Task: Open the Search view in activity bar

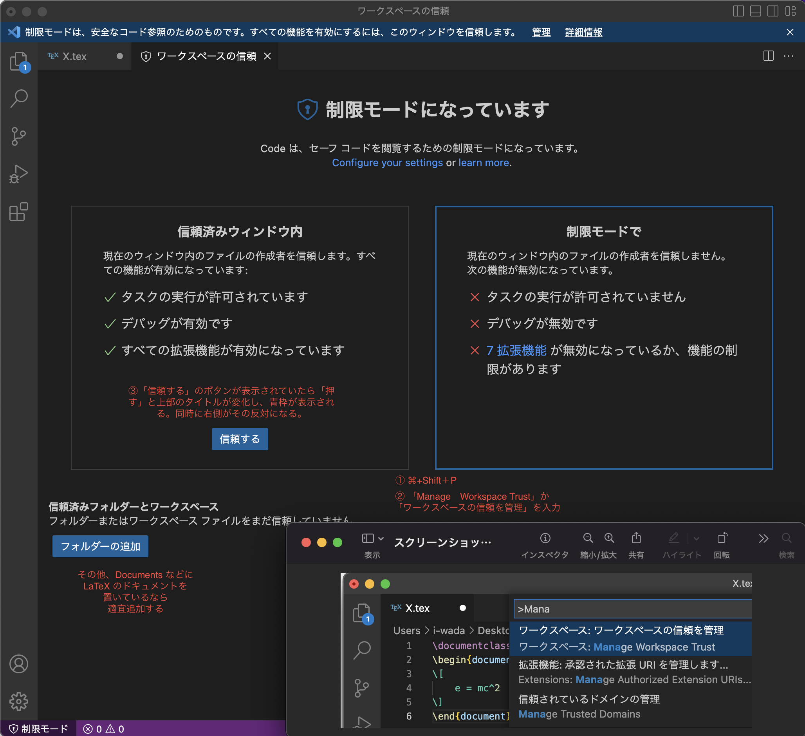Action: 19,98
